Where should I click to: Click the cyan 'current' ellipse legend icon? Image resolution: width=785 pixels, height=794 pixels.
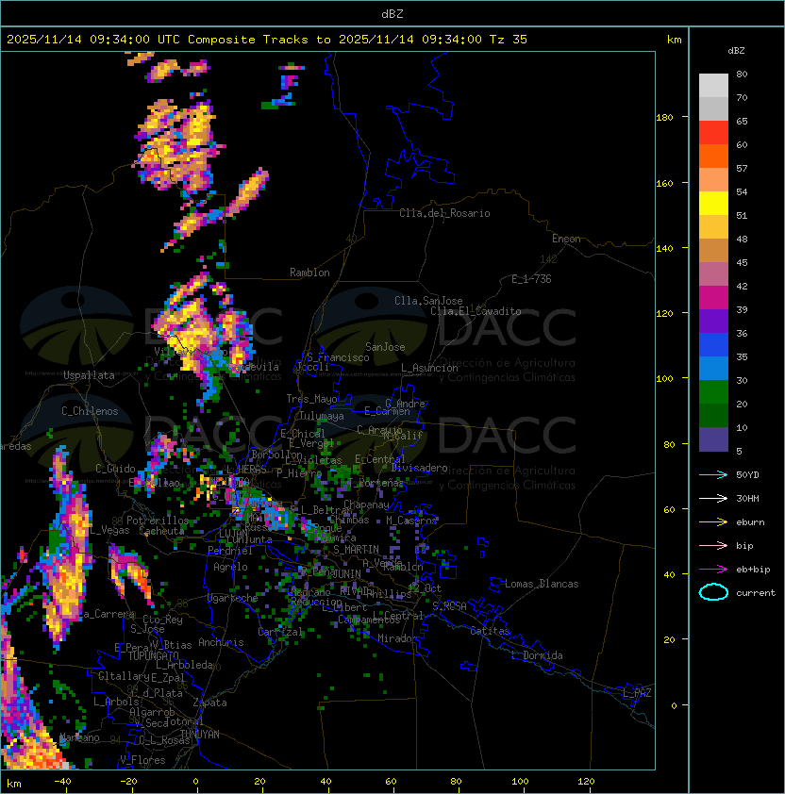[x=713, y=592]
